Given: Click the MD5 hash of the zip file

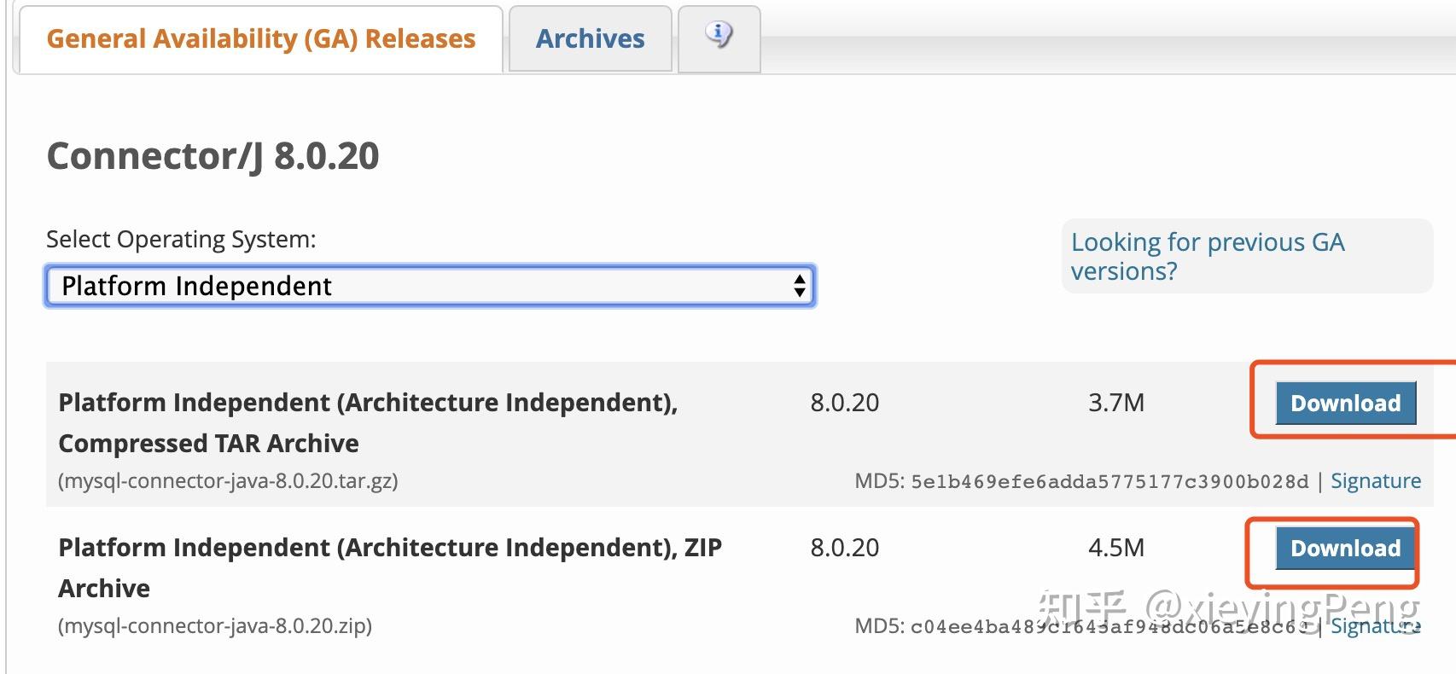Looking at the screenshot, I should click(1109, 627).
